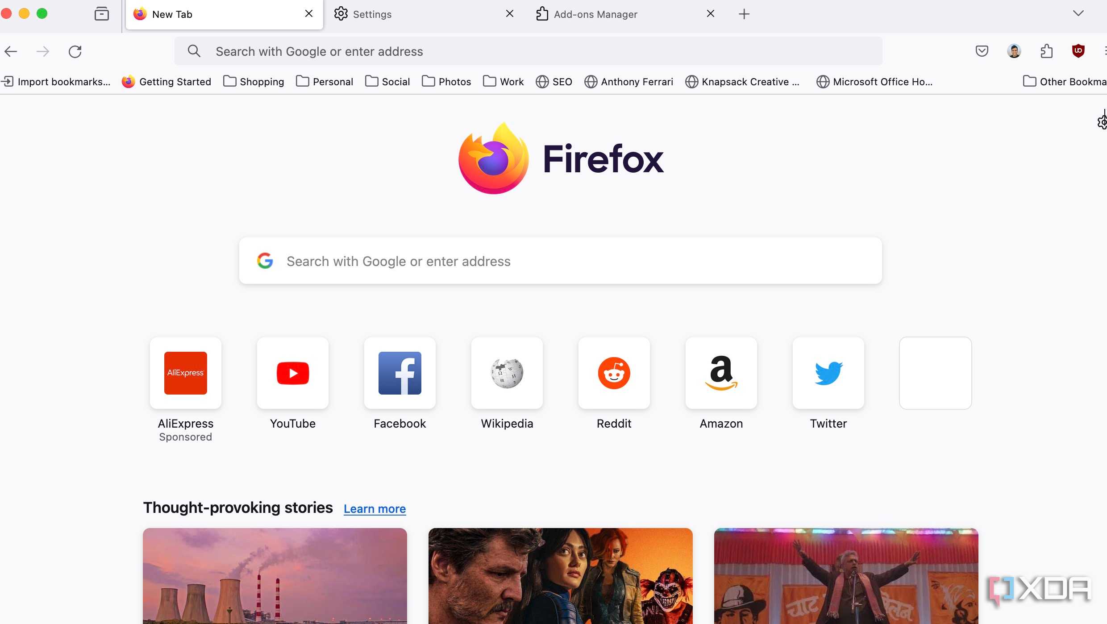1107x624 pixels.
Task: Close the Add-ons Manager tab
Action: (x=711, y=14)
